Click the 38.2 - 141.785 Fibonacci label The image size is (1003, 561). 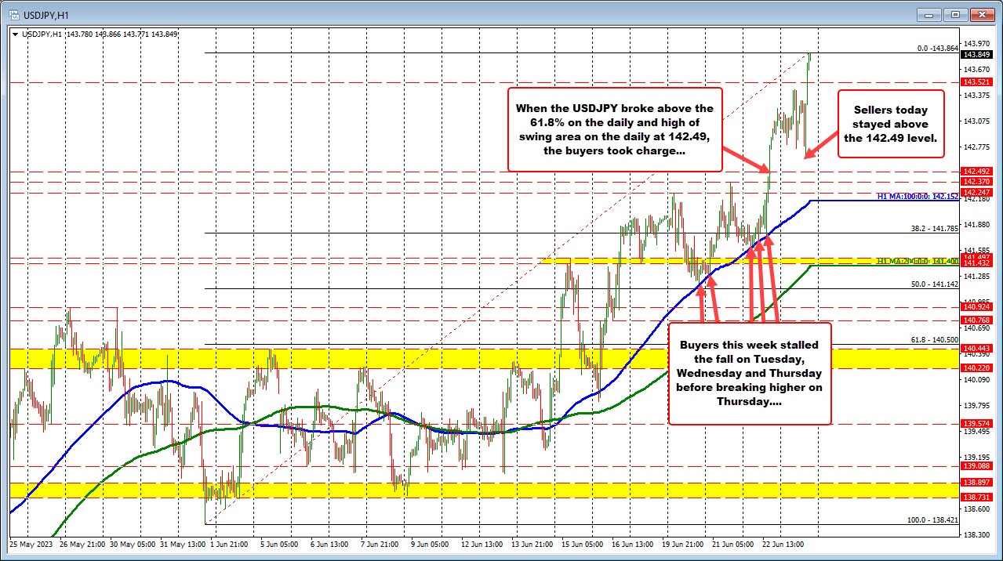point(933,229)
